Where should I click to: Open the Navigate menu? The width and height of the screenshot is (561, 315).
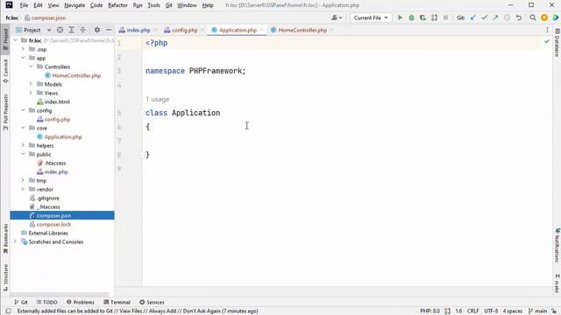coord(75,5)
